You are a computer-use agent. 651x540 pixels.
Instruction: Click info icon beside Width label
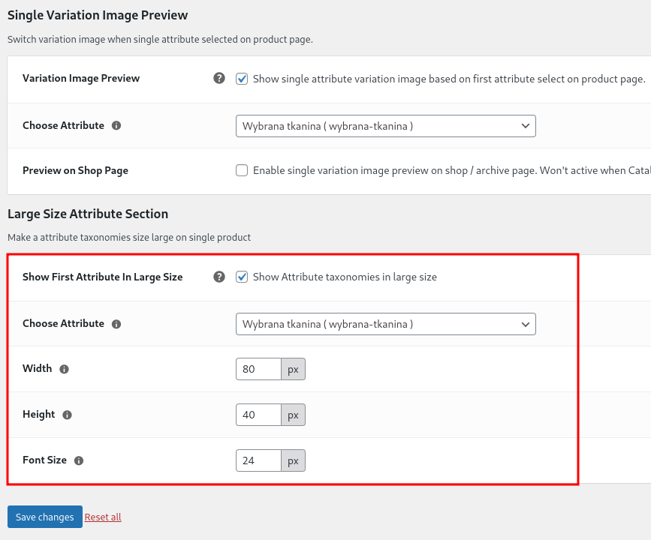click(x=64, y=369)
